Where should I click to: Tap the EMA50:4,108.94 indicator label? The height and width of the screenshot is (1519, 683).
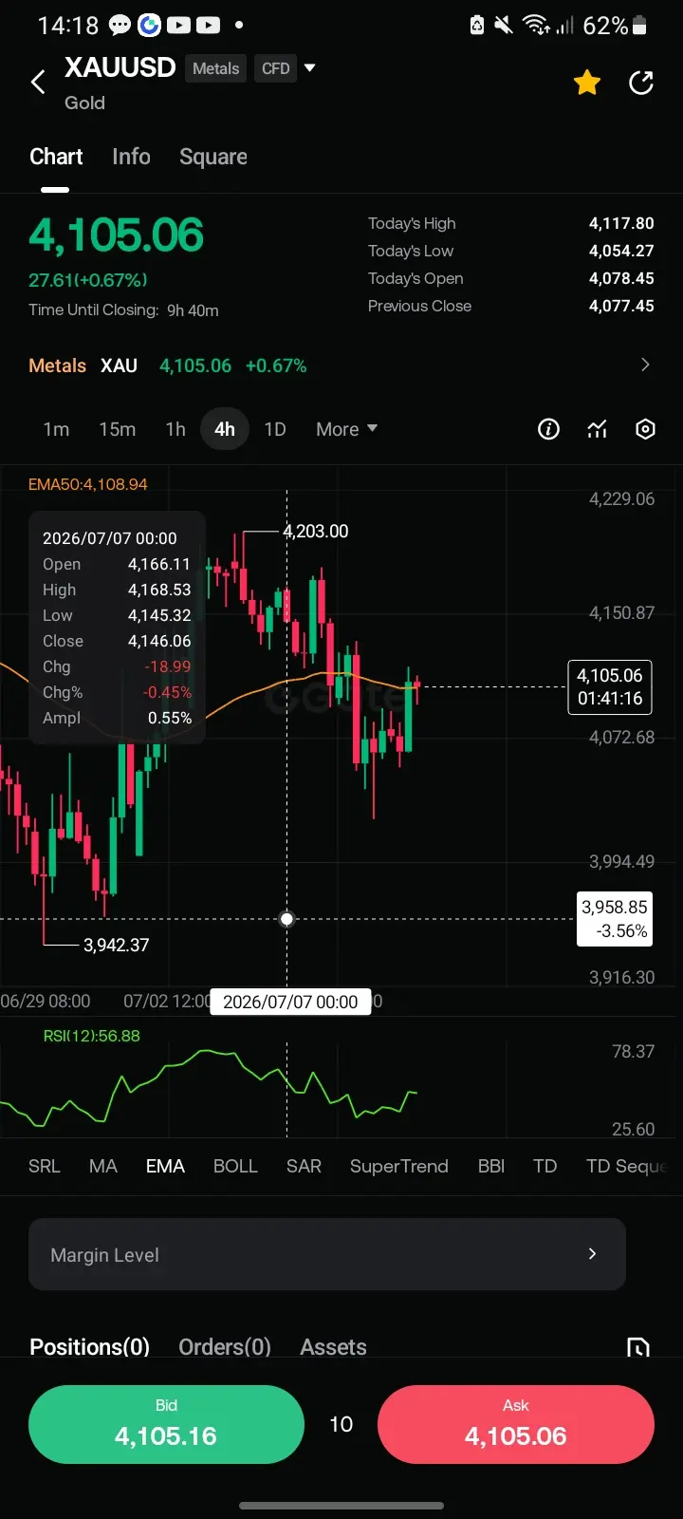coord(88,484)
